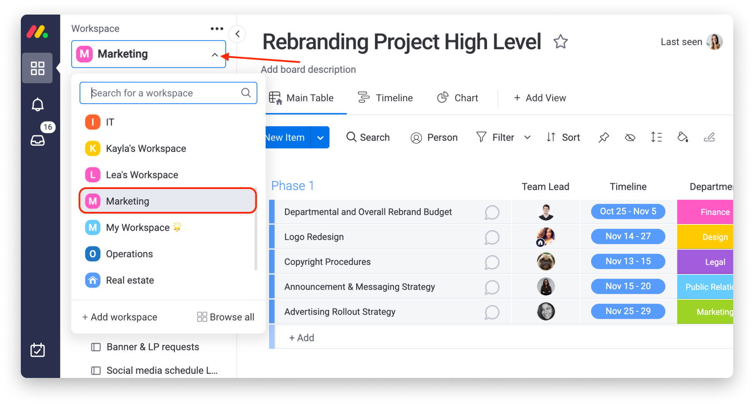Select the Marketing workspace in list
The width and height of the screenshot is (754, 405).
pos(168,201)
